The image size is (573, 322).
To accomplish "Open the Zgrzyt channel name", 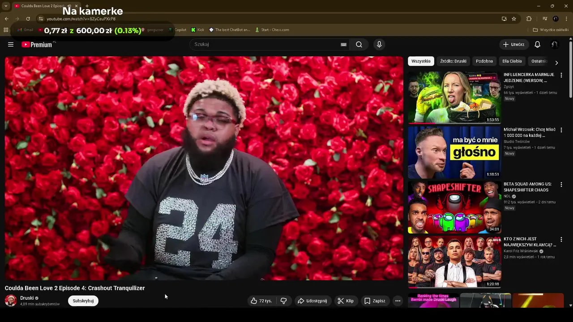I will (509, 87).
